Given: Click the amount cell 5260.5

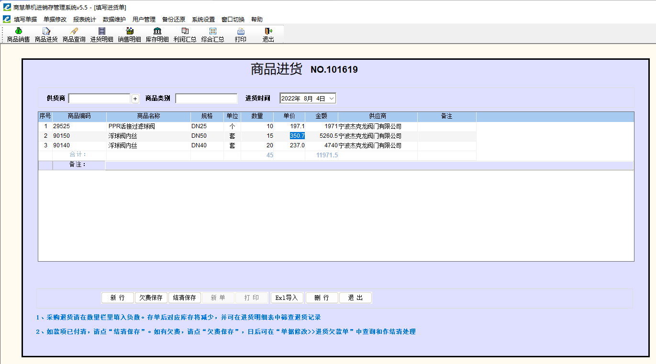Looking at the screenshot, I should coord(322,136).
